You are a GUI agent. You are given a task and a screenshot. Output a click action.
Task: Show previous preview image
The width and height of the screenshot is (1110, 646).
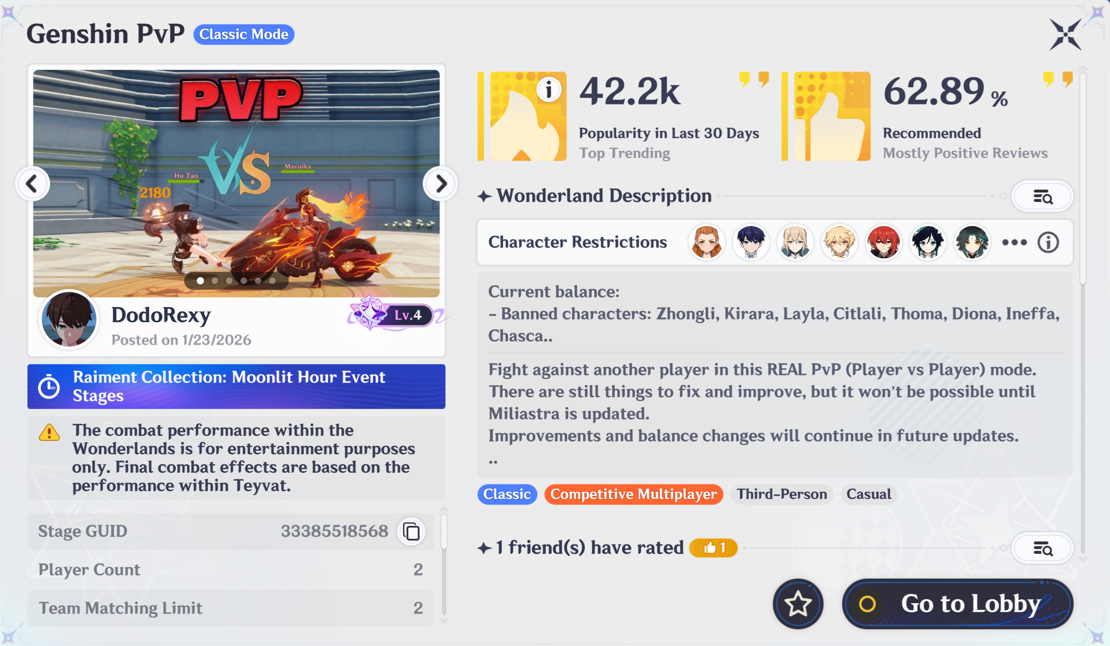32,184
